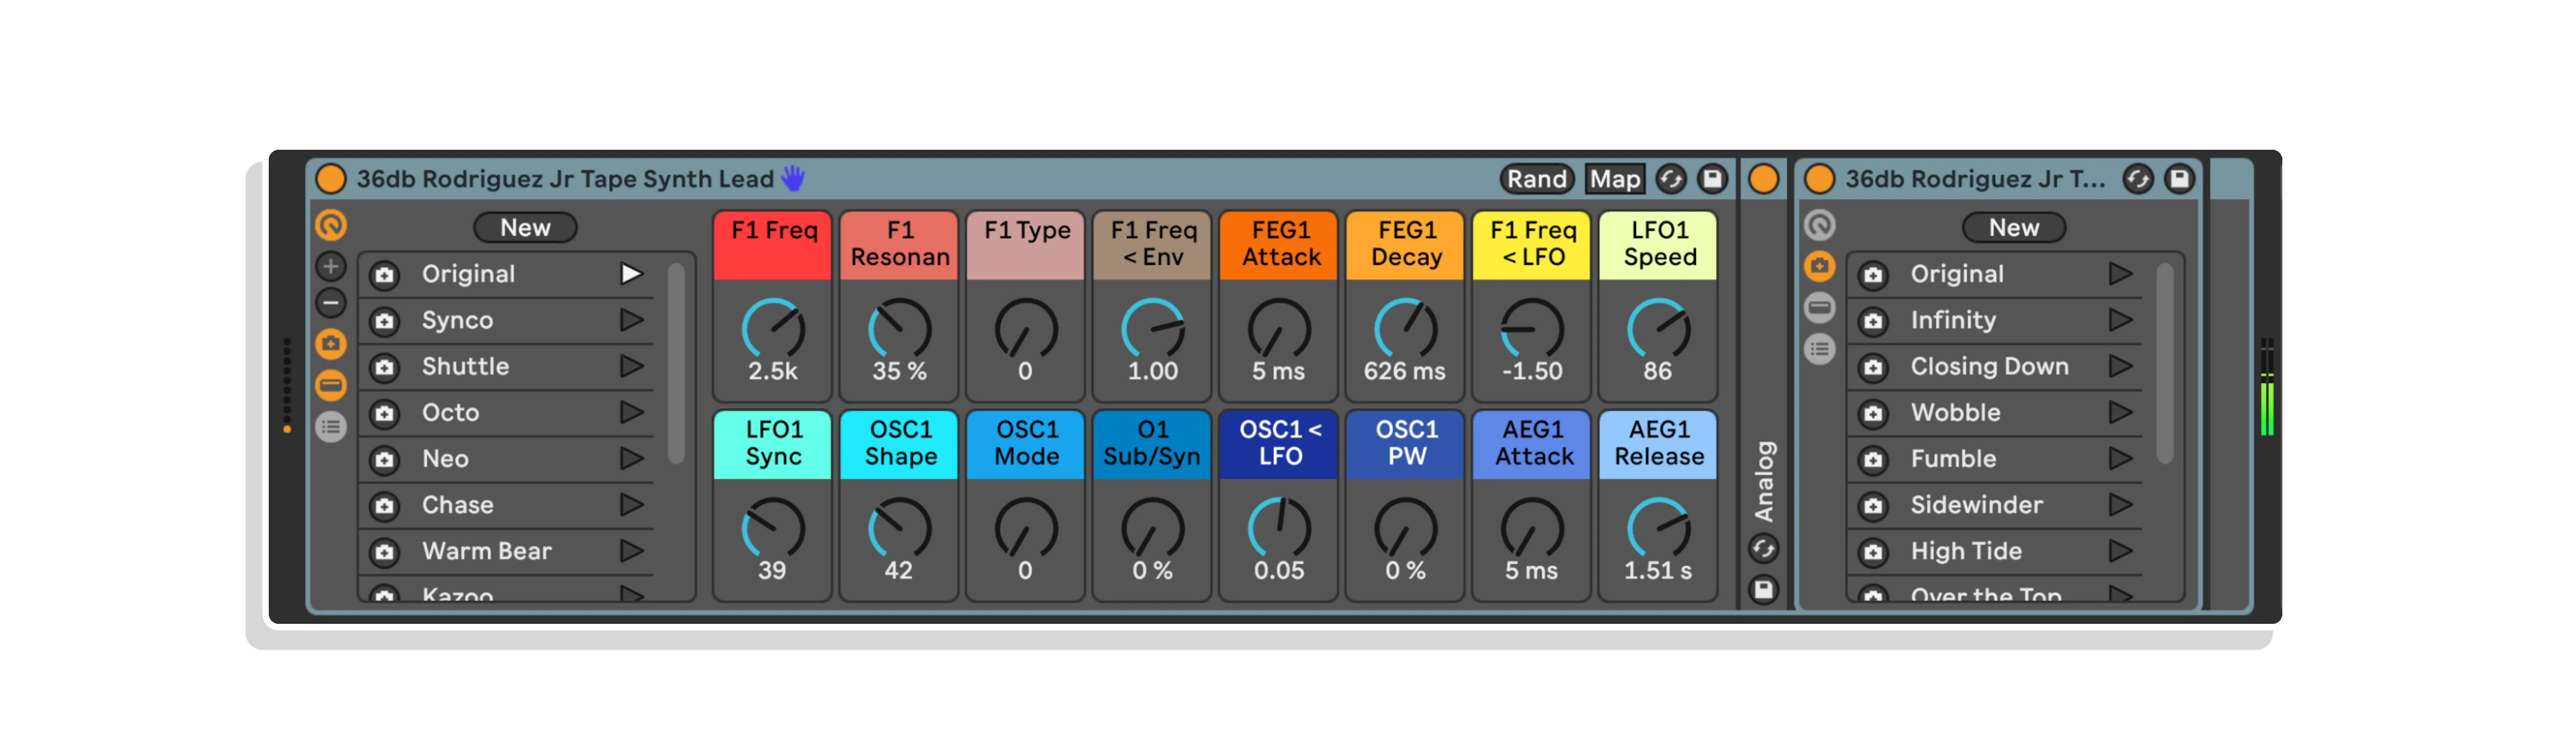The image size is (2576, 738).
Task: Launch the High Tide variation
Action: [2119, 550]
